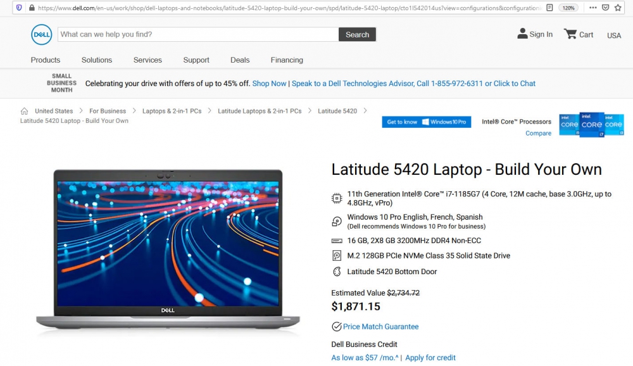Open the page actions three-dot menu
This screenshot has width=633, height=366.
(x=592, y=8)
